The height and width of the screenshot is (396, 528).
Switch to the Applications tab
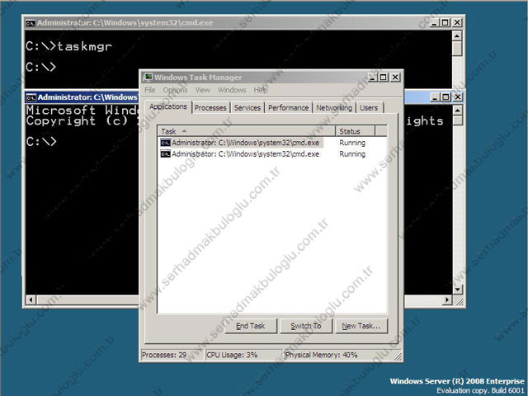coord(168,106)
